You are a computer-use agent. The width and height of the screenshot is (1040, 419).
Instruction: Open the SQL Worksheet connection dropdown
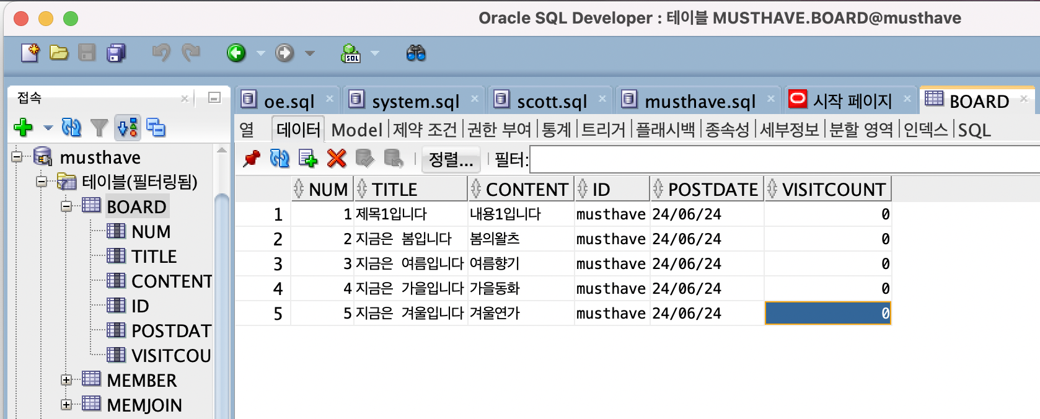[375, 54]
